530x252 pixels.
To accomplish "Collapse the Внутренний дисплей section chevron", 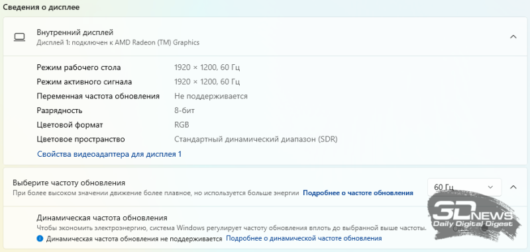I will pyautogui.click(x=513, y=37).
